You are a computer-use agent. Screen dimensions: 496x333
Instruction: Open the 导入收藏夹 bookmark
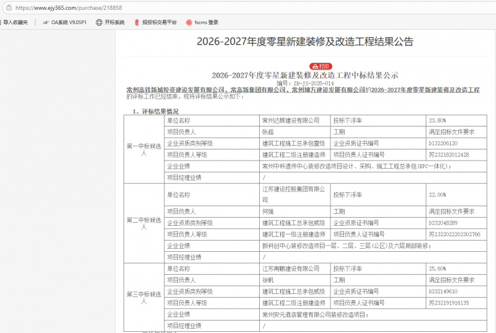point(15,22)
